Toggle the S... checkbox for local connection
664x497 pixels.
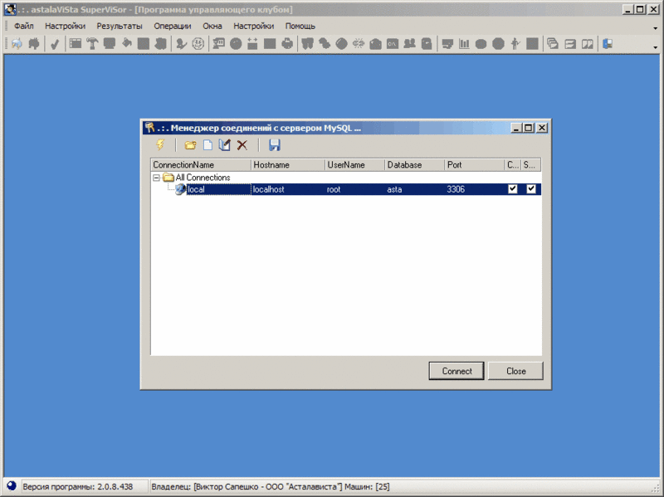pos(531,189)
